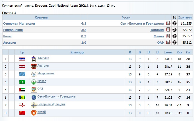
Task: Open the 6:1 match score link
Action: (83, 23)
